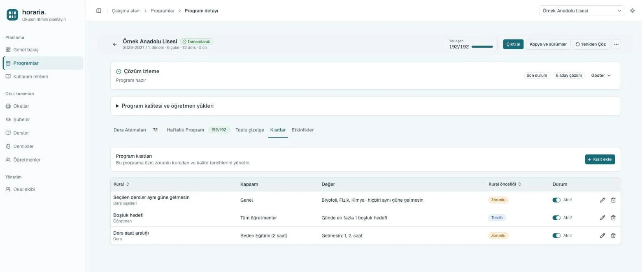Delete the 'Seçilen dersler aynı güne gelmesin' rule
Image resolution: width=642 pixels, height=272 pixels.
[613, 200]
